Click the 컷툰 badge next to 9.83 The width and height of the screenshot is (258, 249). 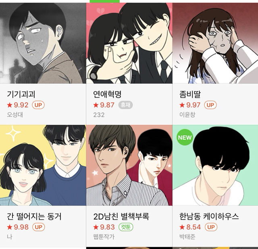point(126,227)
